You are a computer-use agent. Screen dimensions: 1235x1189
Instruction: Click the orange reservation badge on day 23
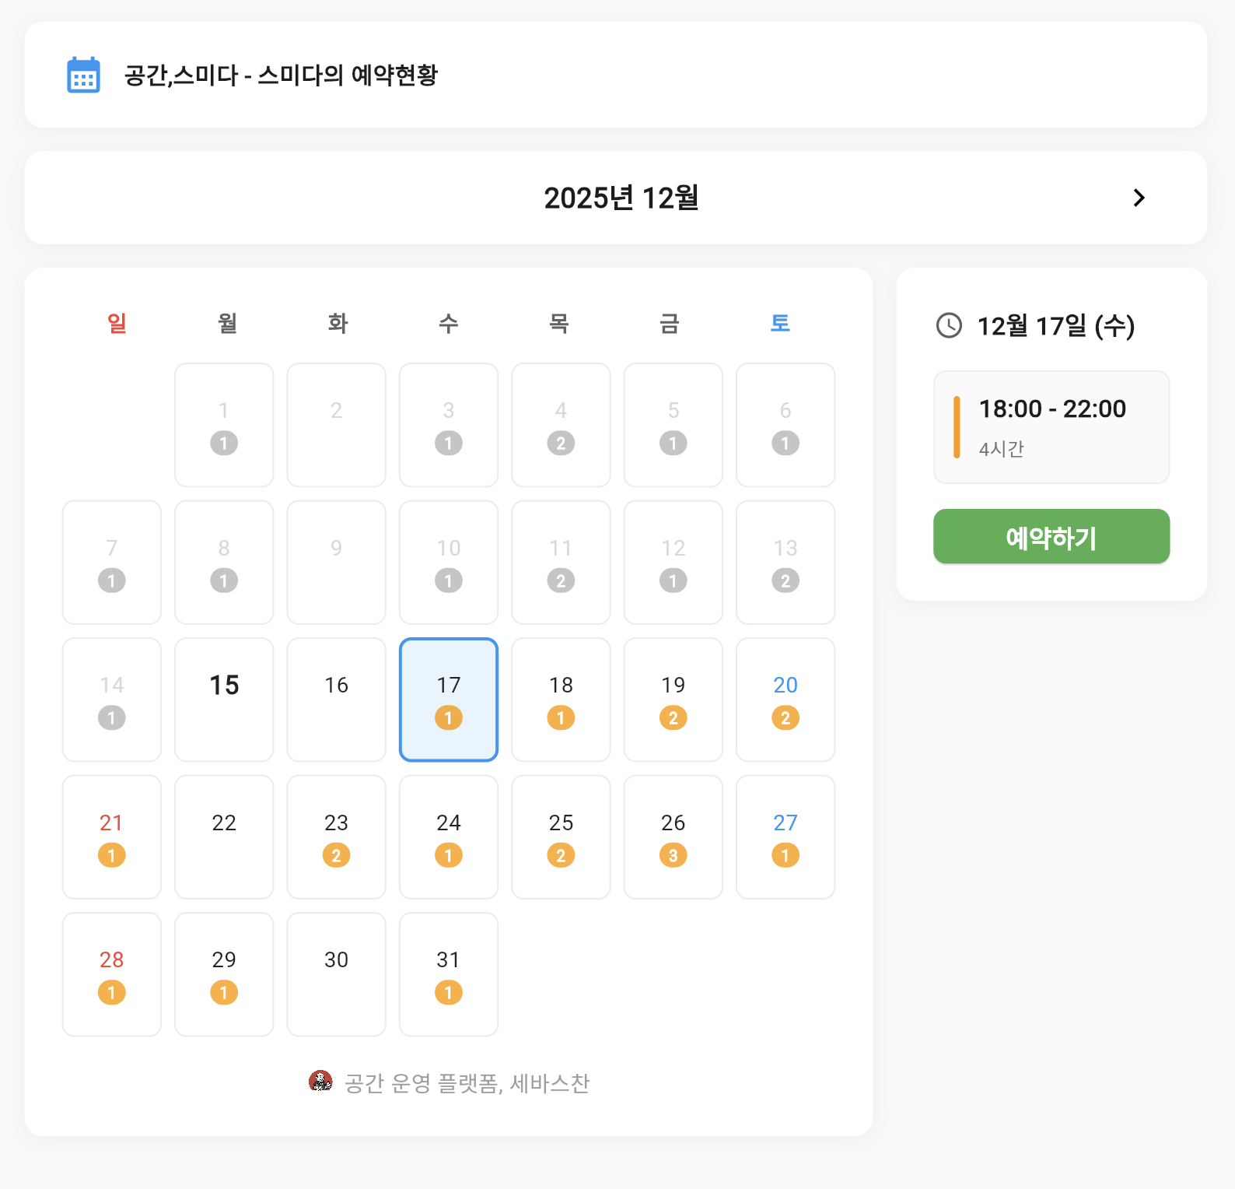click(336, 855)
